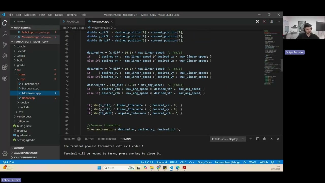Viewport: 325px width, 183px height.
Task: Click the gear-shaped icon in editor title bar
Action: tap(257, 22)
